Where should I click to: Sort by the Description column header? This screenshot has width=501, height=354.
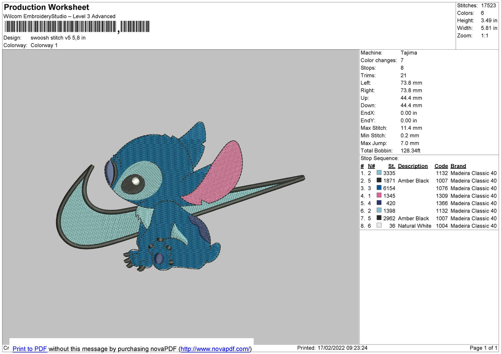[x=413, y=166]
